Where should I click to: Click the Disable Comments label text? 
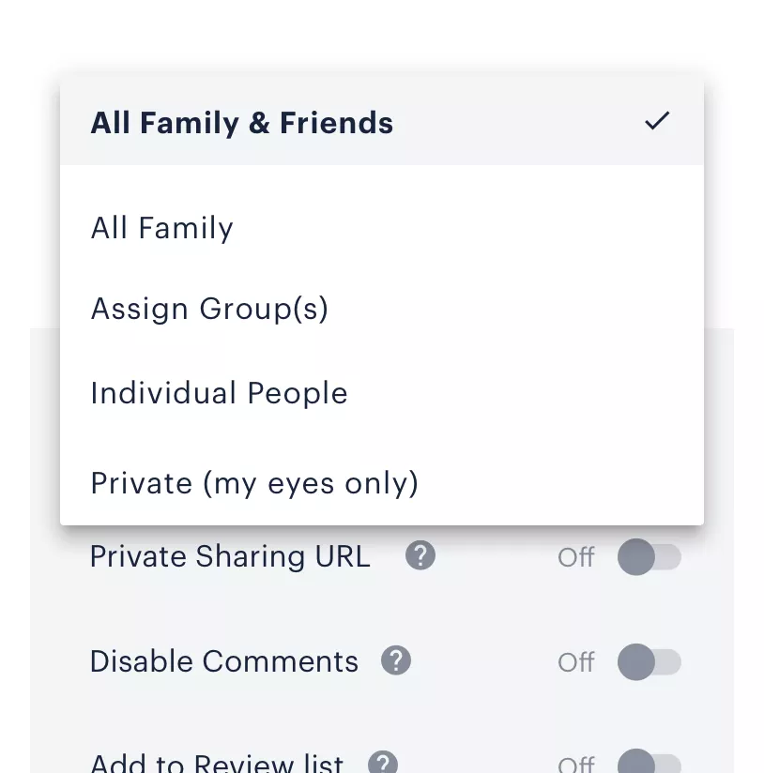224,661
